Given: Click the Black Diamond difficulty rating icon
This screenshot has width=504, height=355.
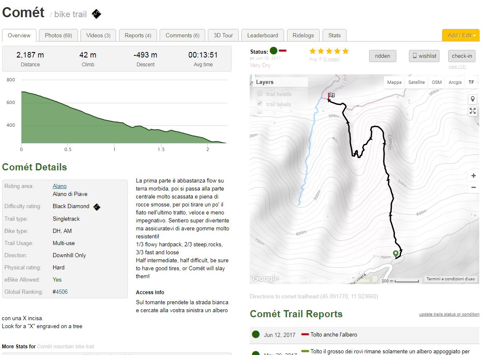Looking at the screenshot, I should [96, 206].
